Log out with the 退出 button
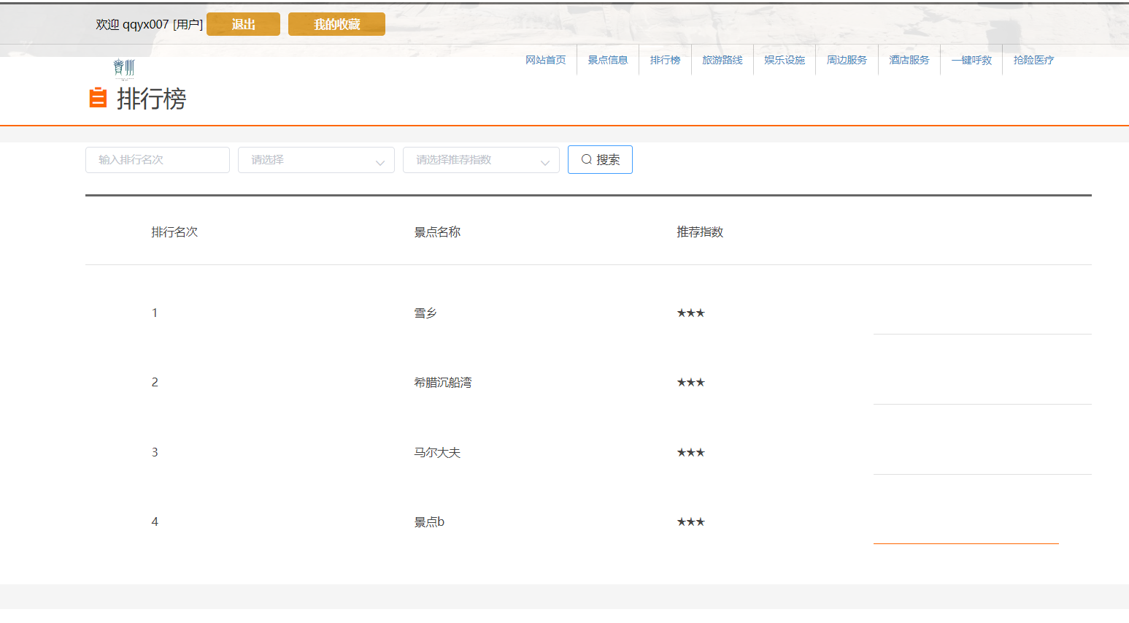The height and width of the screenshot is (623, 1129). click(243, 24)
